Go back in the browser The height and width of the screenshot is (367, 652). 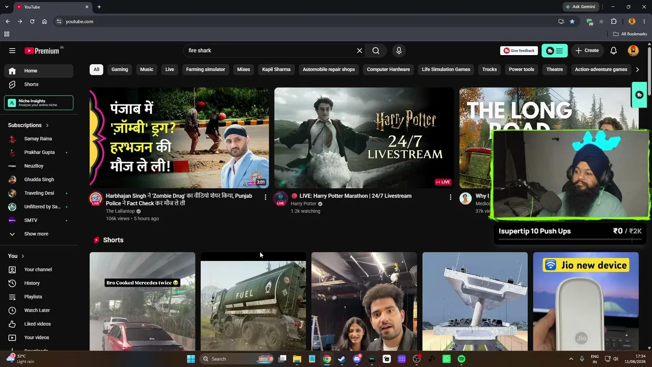(x=8, y=21)
